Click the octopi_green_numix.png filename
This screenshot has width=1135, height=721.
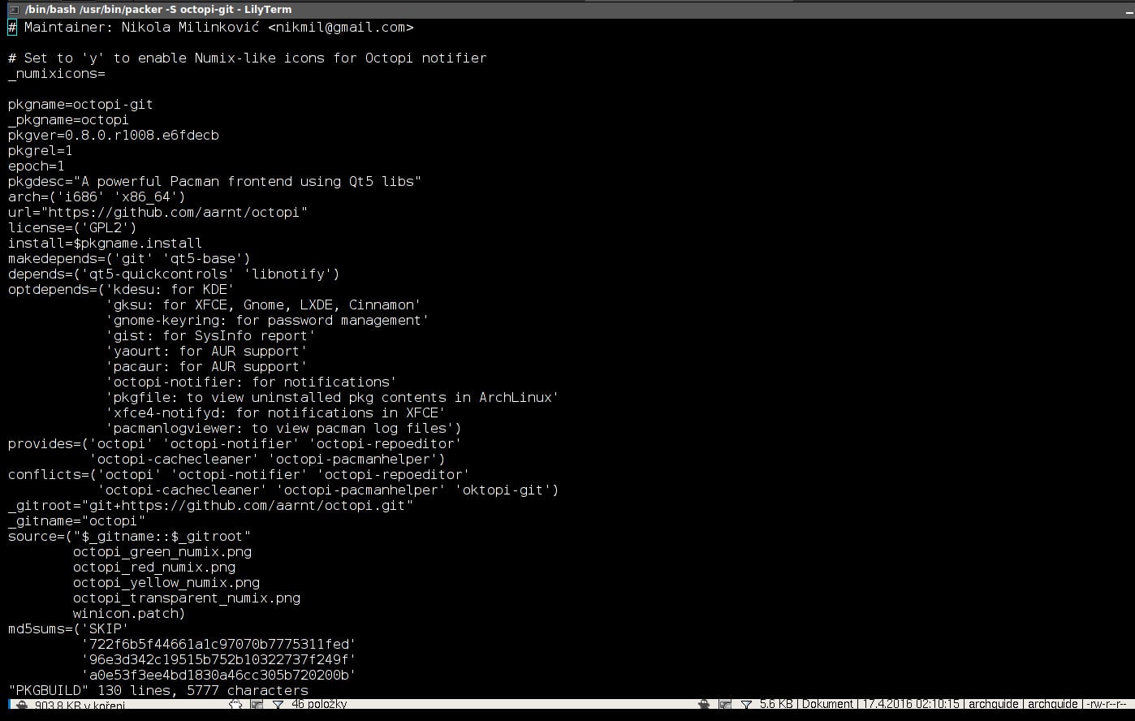pos(162,551)
